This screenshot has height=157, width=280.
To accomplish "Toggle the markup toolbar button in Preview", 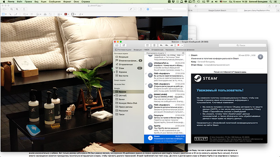I will 131,9.
